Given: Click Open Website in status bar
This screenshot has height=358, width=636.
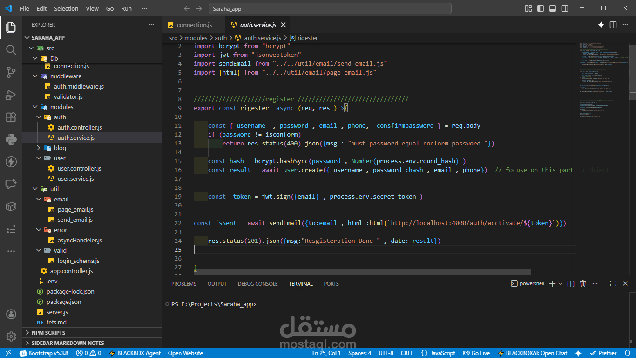Looking at the screenshot, I should [185, 353].
